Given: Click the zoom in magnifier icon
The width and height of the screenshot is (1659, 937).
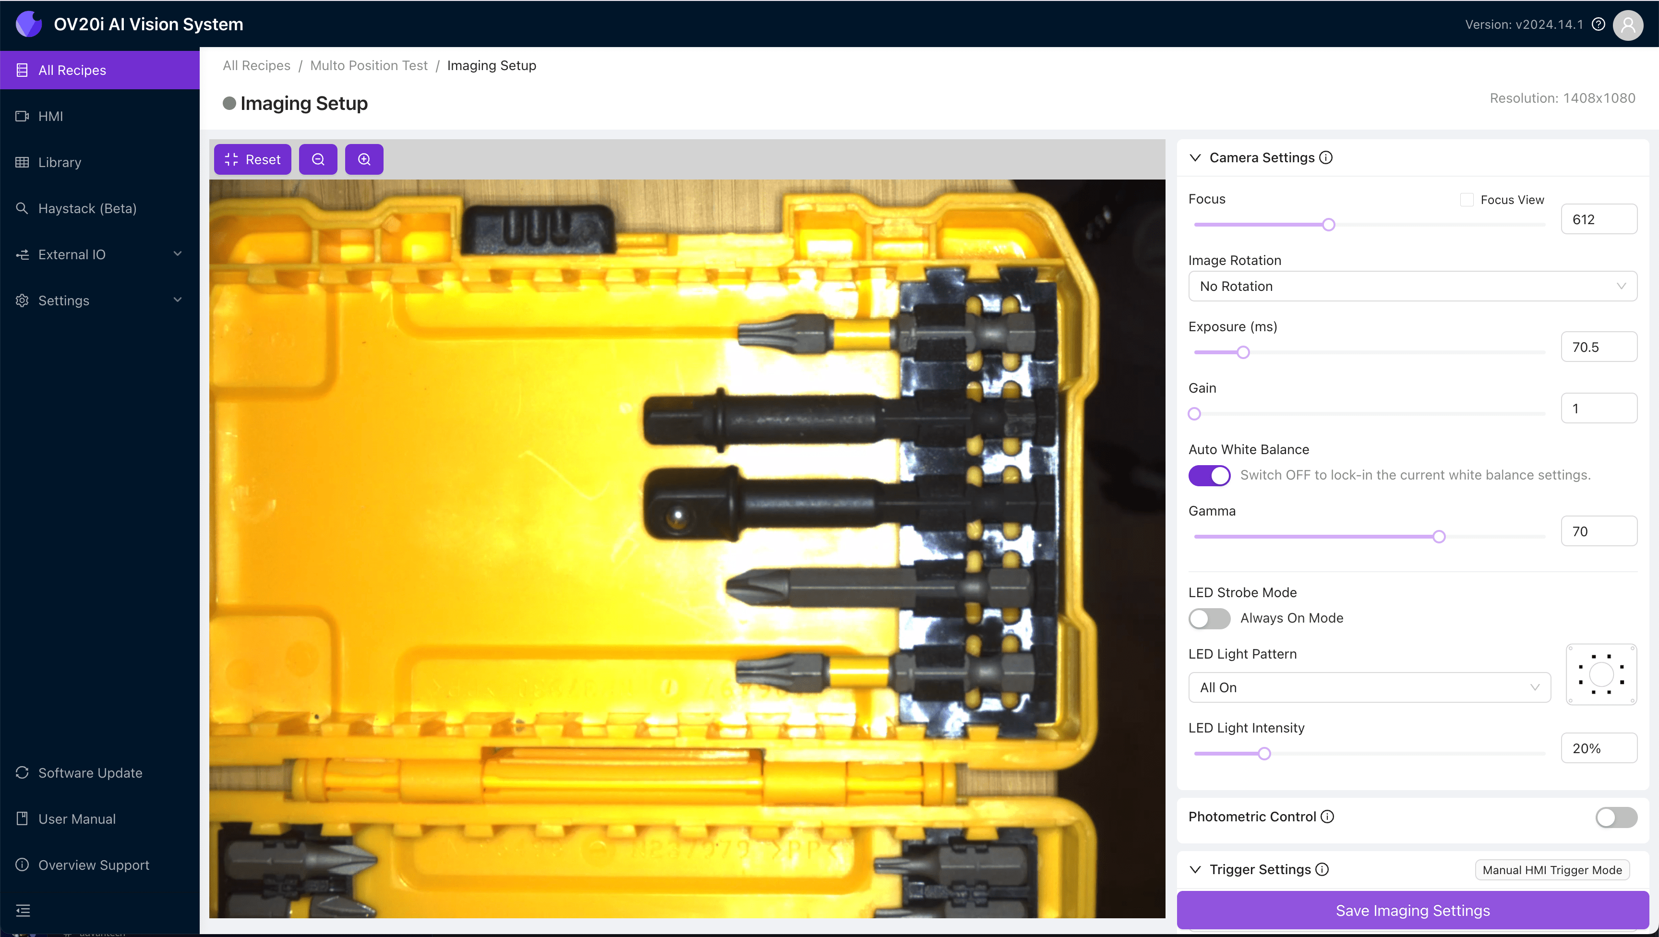Looking at the screenshot, I should tap(364, 159).
